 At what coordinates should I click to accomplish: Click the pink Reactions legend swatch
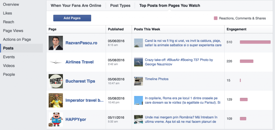[x=216, y=18]
